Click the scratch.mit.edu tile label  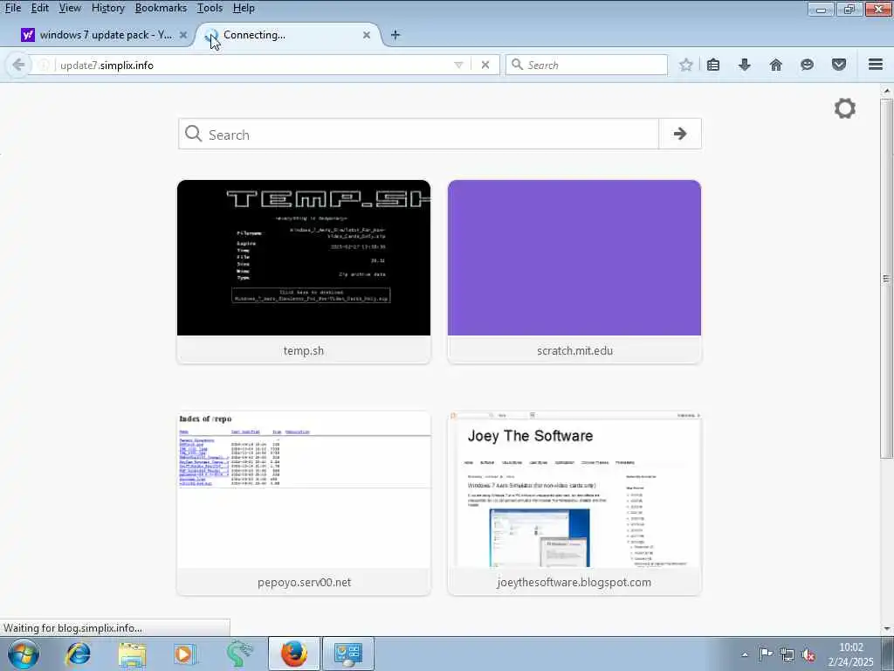coord(574,351)
